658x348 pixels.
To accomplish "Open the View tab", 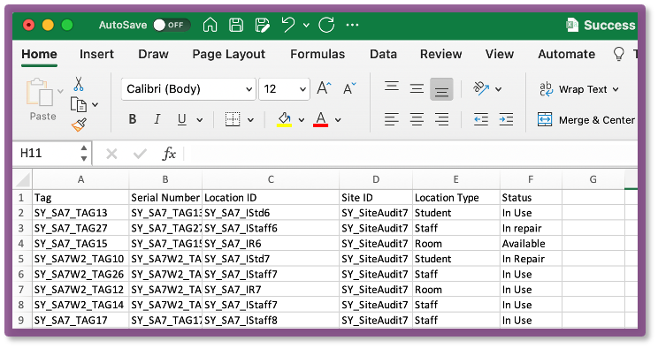I will (x=500, y=54).
